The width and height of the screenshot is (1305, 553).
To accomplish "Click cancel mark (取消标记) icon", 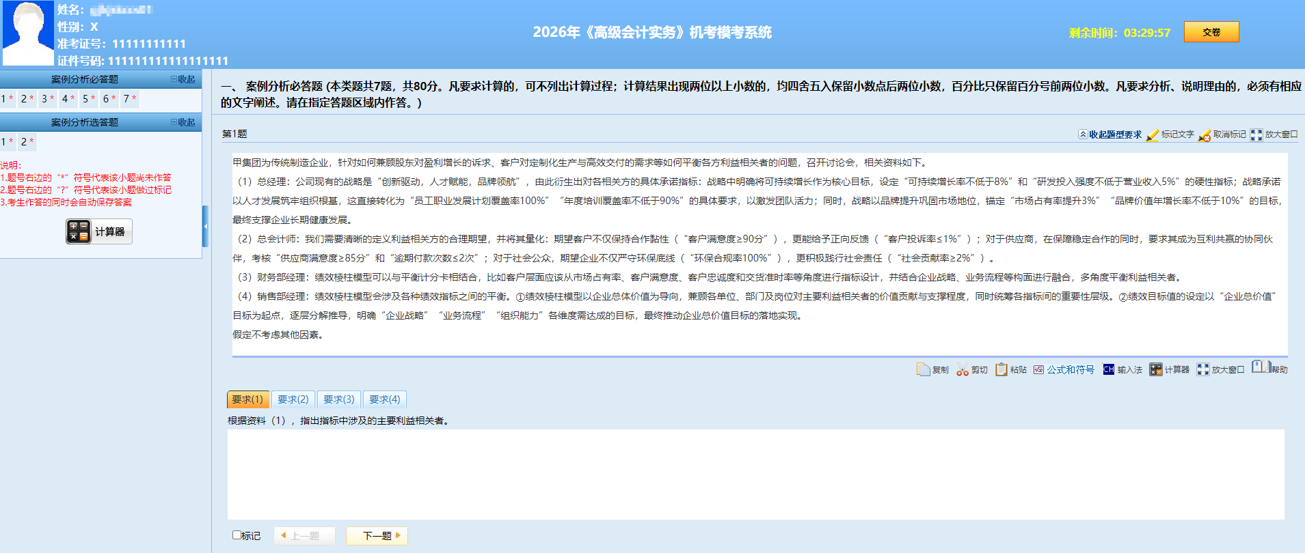I will pyautogui.click(x=1205, y=134).
